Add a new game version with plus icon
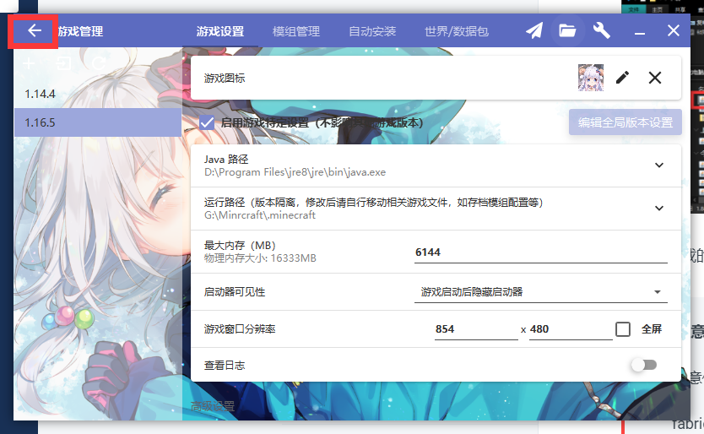 point(29,63)
